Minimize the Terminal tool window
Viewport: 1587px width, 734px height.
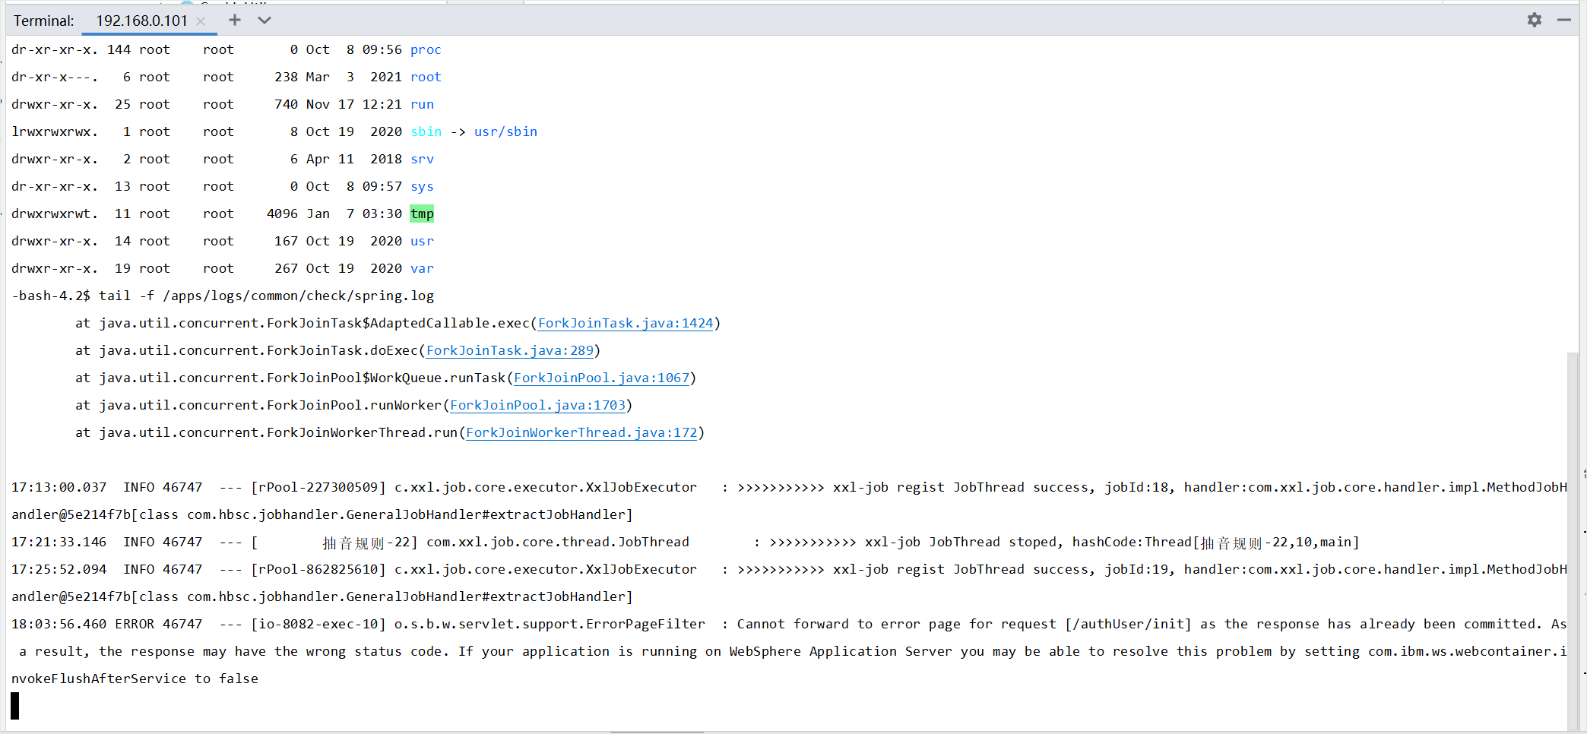(1563, 20)
